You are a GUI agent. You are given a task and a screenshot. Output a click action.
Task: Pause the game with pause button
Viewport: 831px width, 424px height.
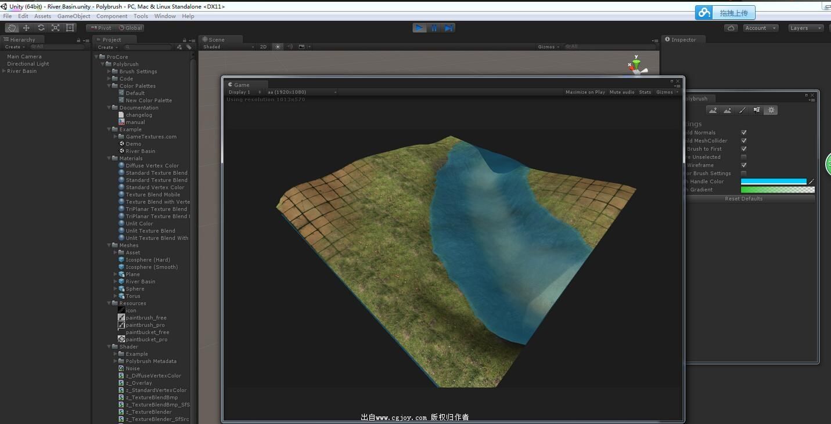click(434, 28)
